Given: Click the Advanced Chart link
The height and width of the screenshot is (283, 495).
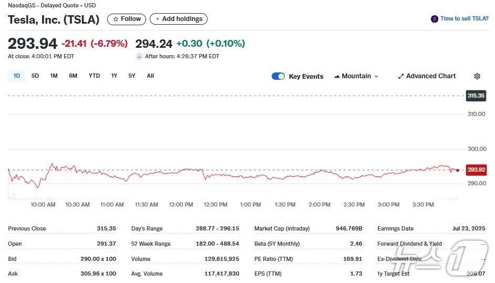Looking at the screenshot, I should 431,76.
